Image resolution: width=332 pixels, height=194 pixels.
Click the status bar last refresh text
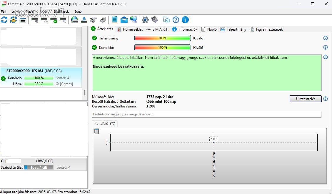coord(45,192)
